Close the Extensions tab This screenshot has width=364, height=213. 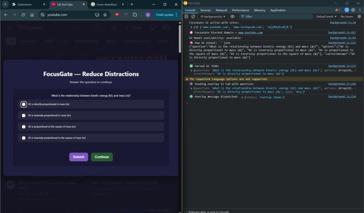44,5
